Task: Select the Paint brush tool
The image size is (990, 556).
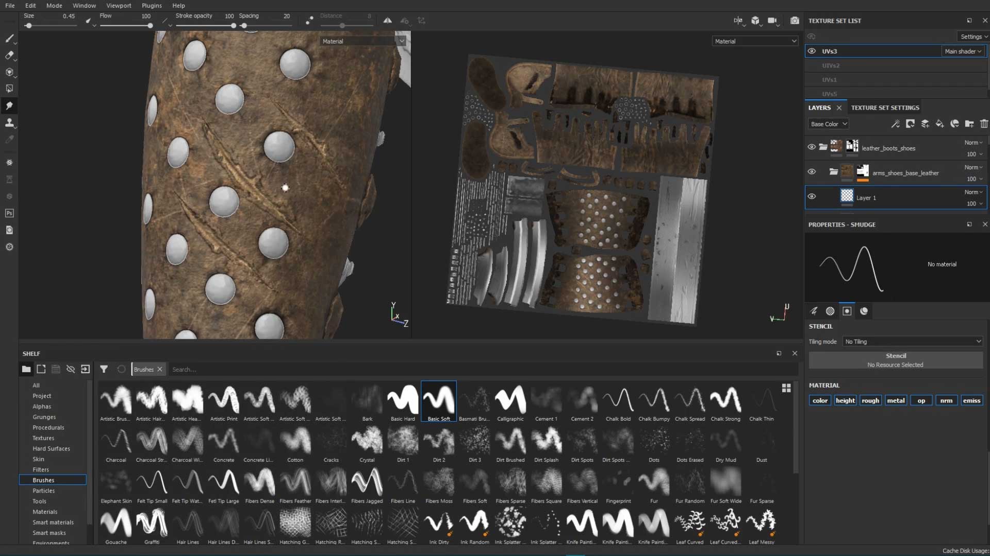Action: (x=9, y=39)
